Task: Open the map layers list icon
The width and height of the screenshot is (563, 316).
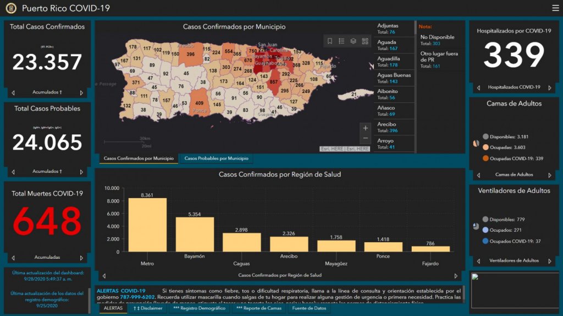Action: pyautogui.click(x=354, y=41)
